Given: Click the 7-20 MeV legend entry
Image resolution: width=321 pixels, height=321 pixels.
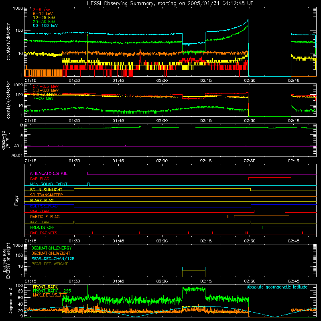Looking at the screenshot, I should coord(43,98).
